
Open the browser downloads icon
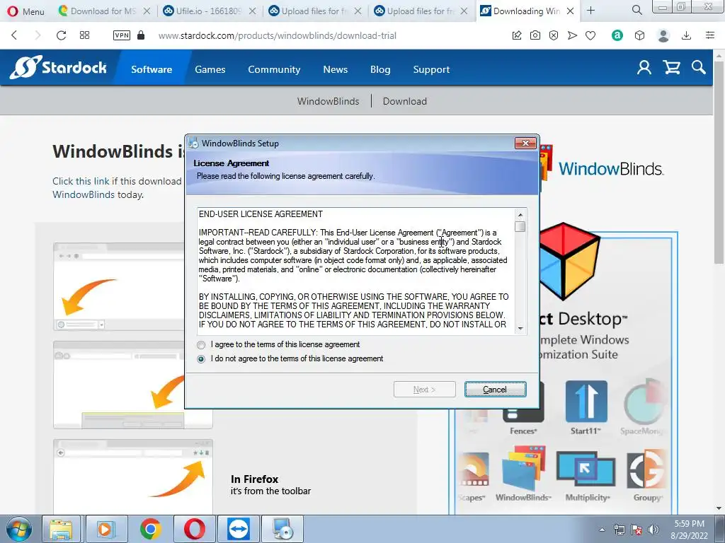click(x=687, y=35)
